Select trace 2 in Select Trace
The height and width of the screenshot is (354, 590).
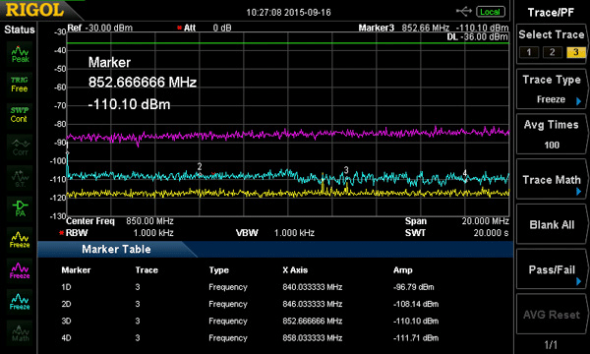coord(552,52)
